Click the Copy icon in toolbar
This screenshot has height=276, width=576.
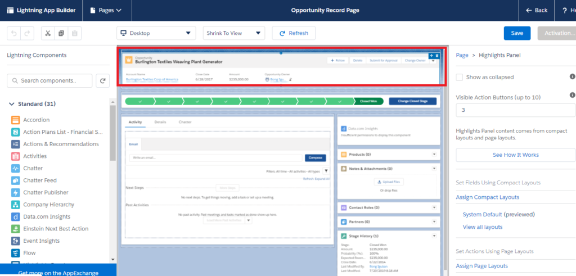coord(61,33)
